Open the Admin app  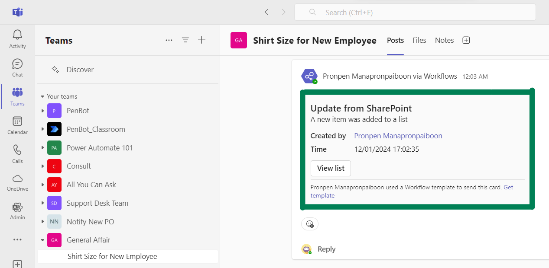click(17, 211)
